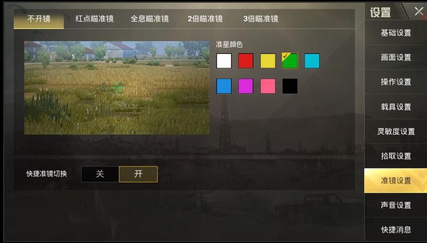Viewport: 427px width, 243px height.
Task: Go to 画面设置 in the sidebar
Action: pos(396,57)
